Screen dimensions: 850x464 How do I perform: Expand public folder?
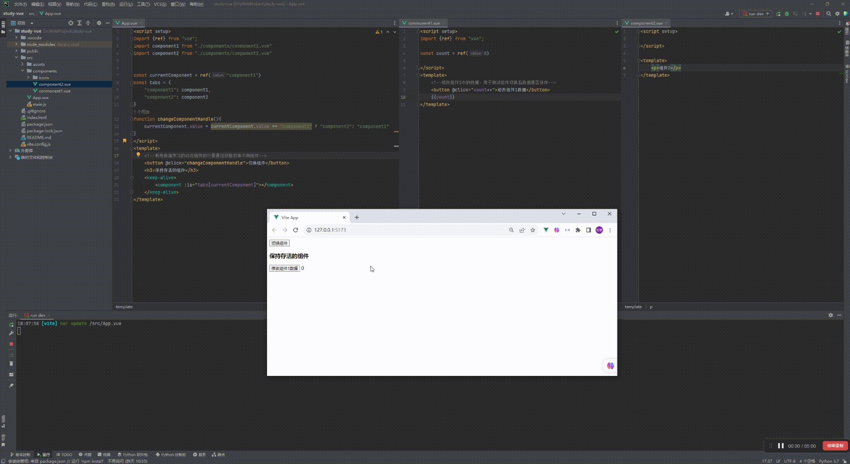pyautogui.click(x=17, y=51)
